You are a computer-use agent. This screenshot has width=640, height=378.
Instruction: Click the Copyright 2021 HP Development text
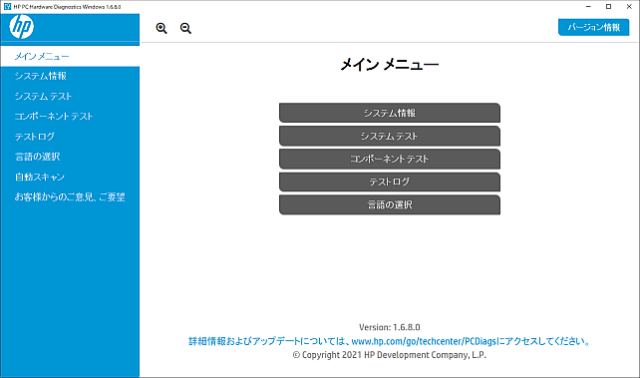pyautogui.click(x=390, y=355)
